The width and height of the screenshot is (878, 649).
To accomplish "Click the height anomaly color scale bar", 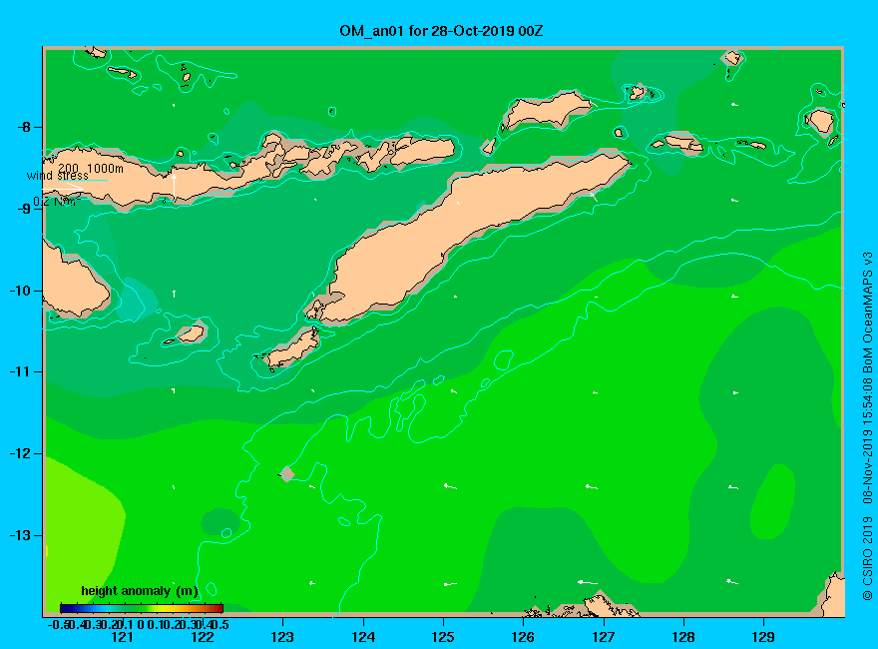I will coord(142,608).
